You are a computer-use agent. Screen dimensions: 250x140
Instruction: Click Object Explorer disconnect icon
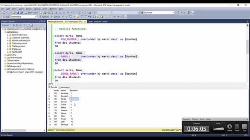pyautogui.click(x=17, y=25)
